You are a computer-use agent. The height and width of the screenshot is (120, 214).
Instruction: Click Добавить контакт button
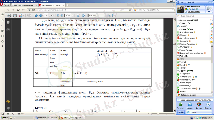click(189, 95)
